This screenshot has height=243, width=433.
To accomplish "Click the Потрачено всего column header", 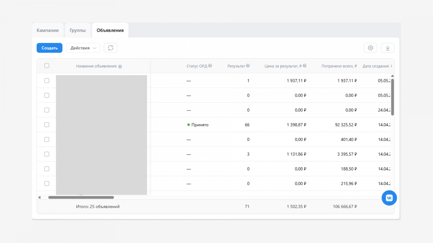I will click(339, 66).
